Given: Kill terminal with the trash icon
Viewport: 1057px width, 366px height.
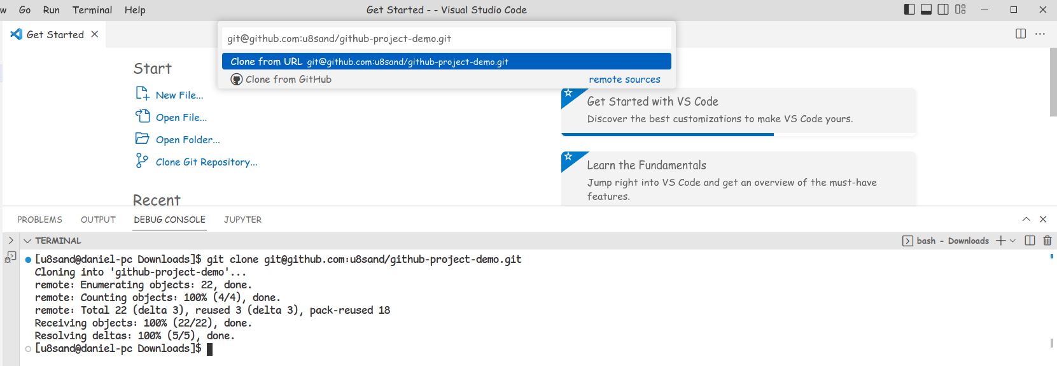Looking at the screenshot, I should [x=1047, y=241].
